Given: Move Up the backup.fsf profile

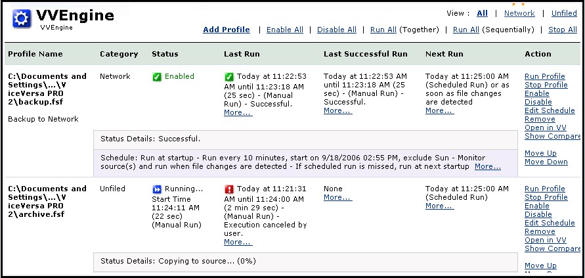Looking at the screenshot, I should coord(540,153).
